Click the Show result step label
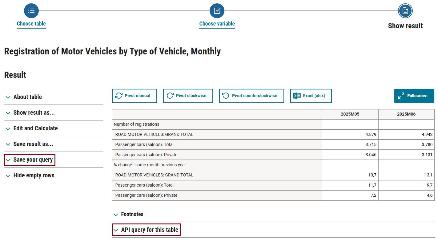The image size is (438, 241). [x=405, y=26]
